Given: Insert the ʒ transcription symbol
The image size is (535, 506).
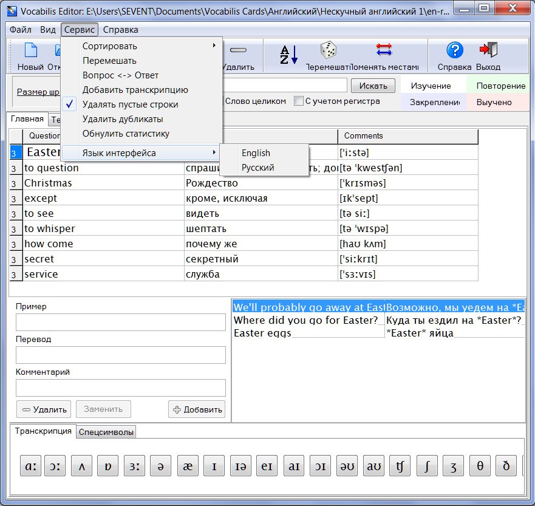Looking at the screenshot, I should (453, 466).
